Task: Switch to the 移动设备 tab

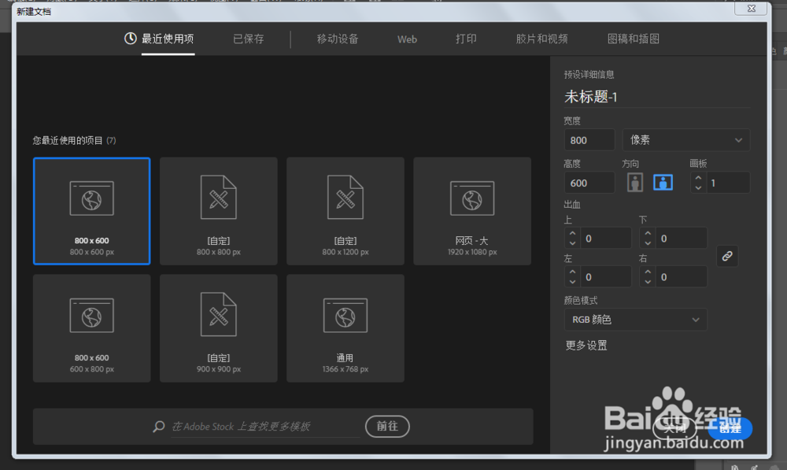Action: point(336,39)
